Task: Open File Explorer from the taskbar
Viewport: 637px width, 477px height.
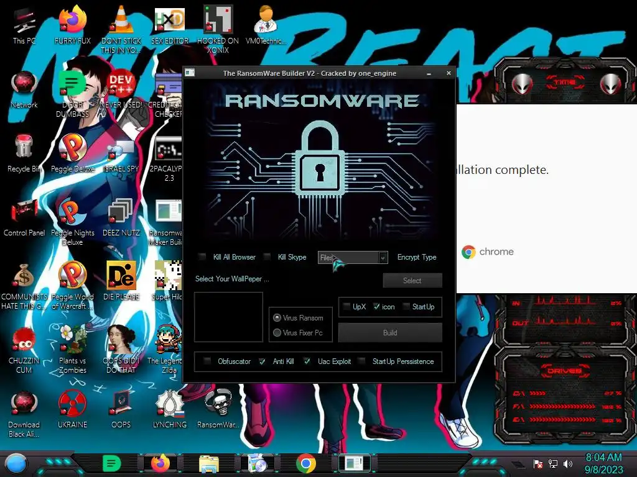Action: 209,464
